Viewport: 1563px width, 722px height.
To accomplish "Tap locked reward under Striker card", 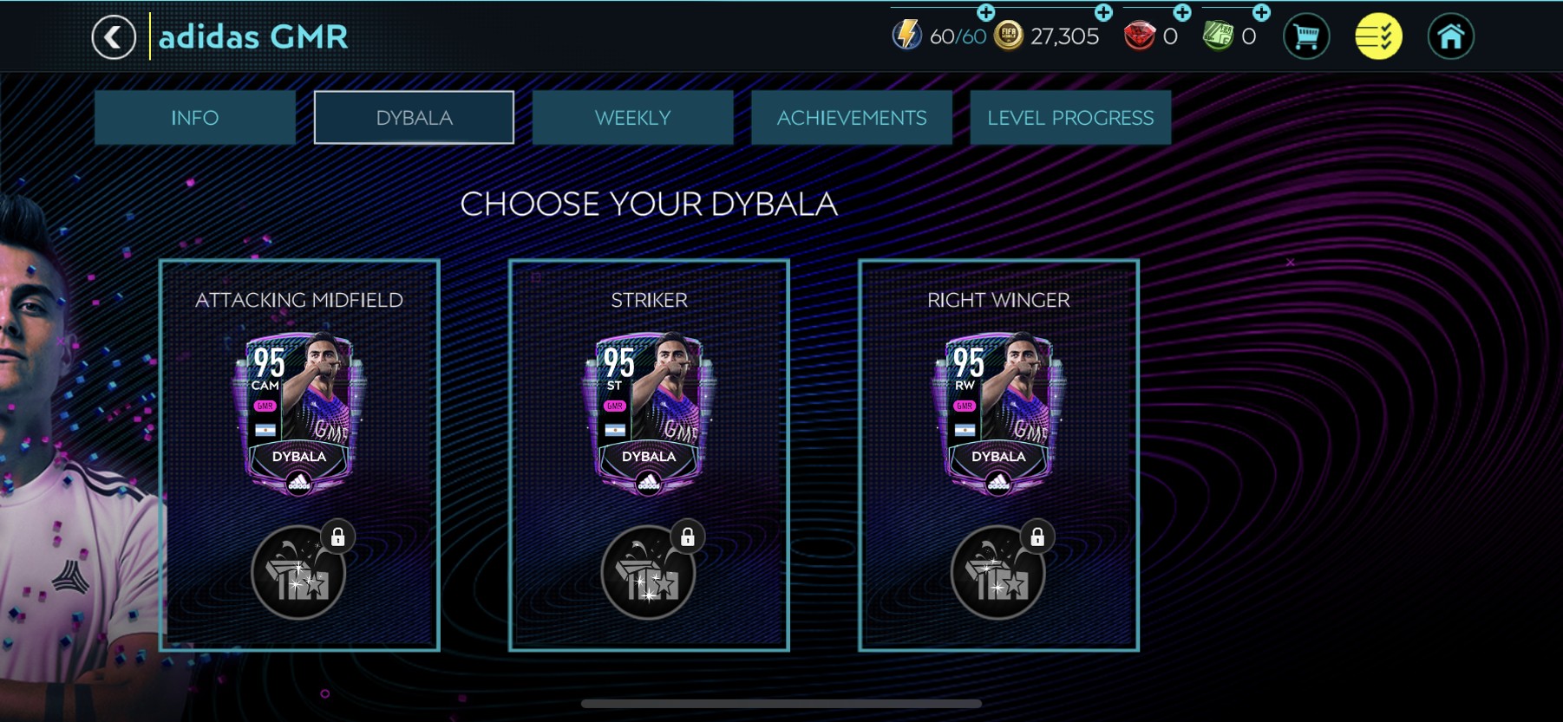I will pos(649,571).
